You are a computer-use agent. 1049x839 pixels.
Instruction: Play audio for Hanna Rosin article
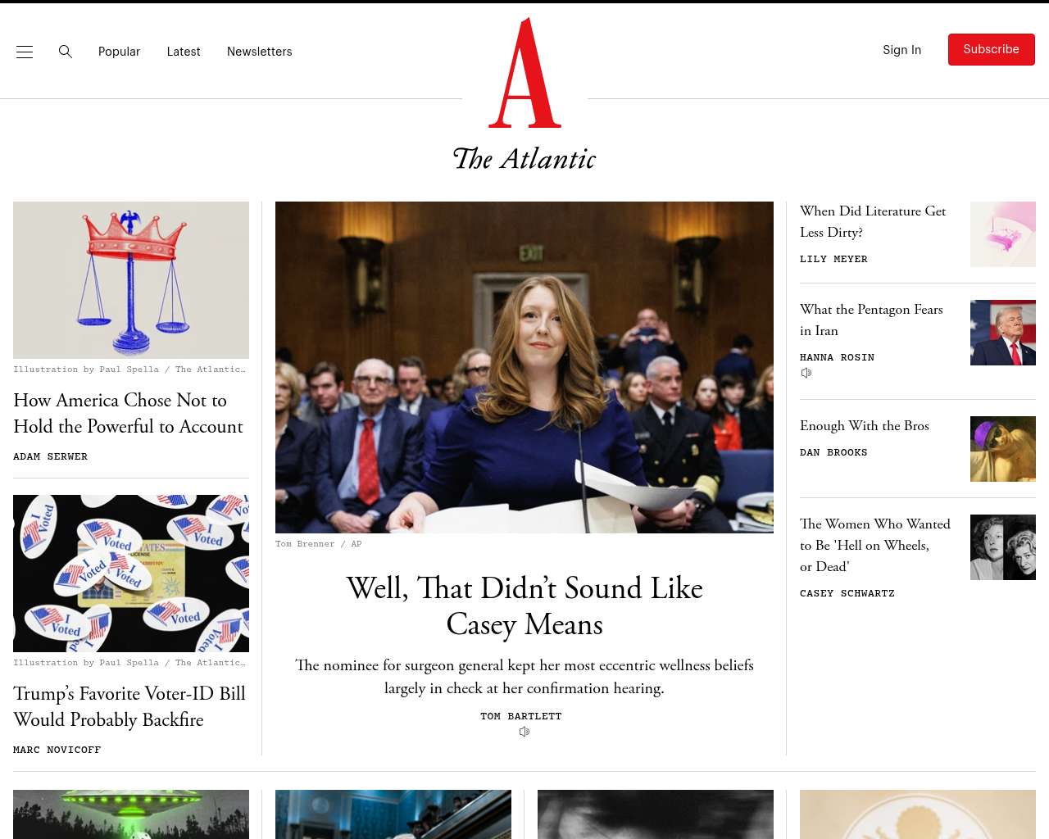coord(806,373)
